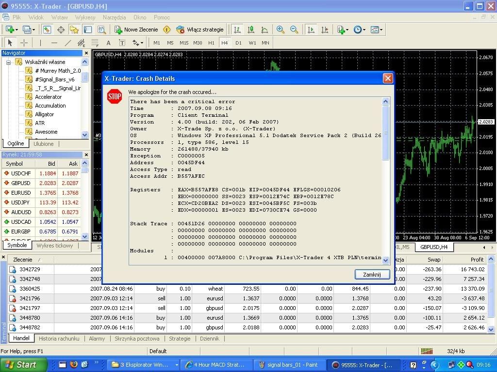The width and height of the screenshot is (497, 372).
Task: Click the GBPUSD,H4 chart tab
Action: click(x=434, y=247)
